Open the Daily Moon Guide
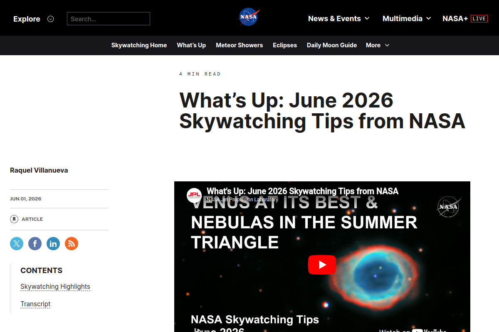Viewport: 499px width, 332px height. coord(332,45)
